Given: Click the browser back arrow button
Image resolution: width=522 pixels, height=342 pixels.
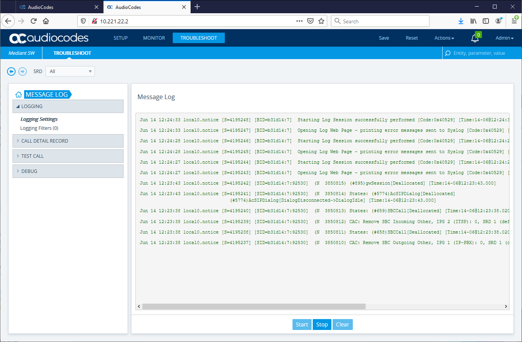Looking at the screenshot, I should (8, 21).
